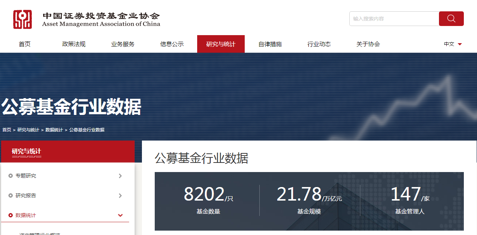Open the 关于协会 menu

coord(368,44)
